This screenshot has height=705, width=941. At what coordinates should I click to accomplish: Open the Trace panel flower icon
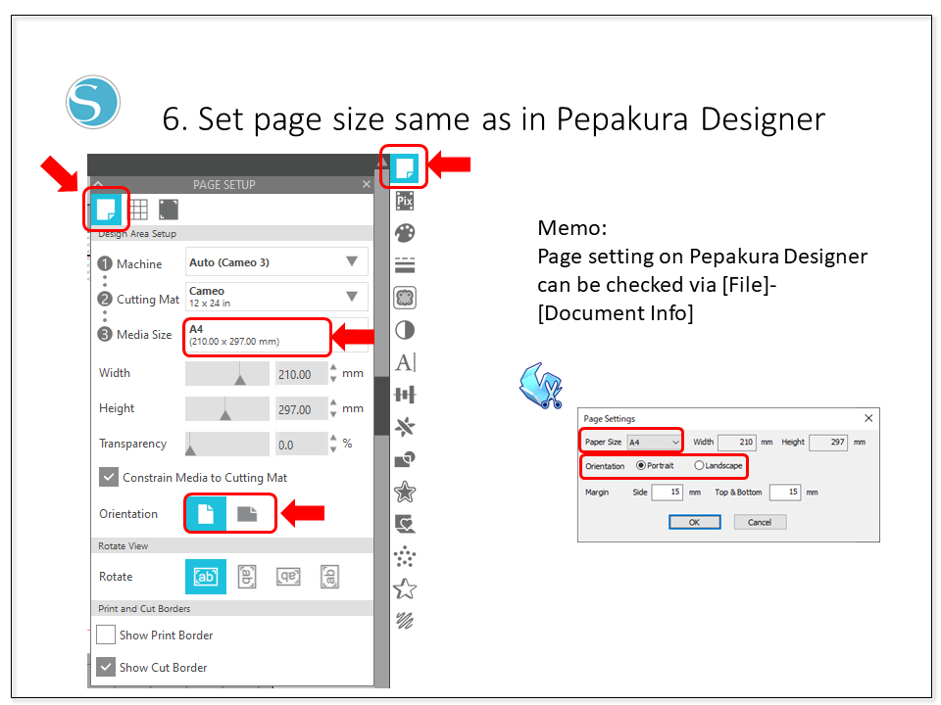tap(405, 298)
